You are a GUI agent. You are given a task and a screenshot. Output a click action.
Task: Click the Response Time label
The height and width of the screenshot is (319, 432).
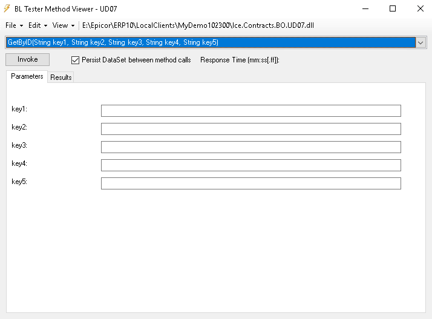pyautogui.click(x=240, y=60)
